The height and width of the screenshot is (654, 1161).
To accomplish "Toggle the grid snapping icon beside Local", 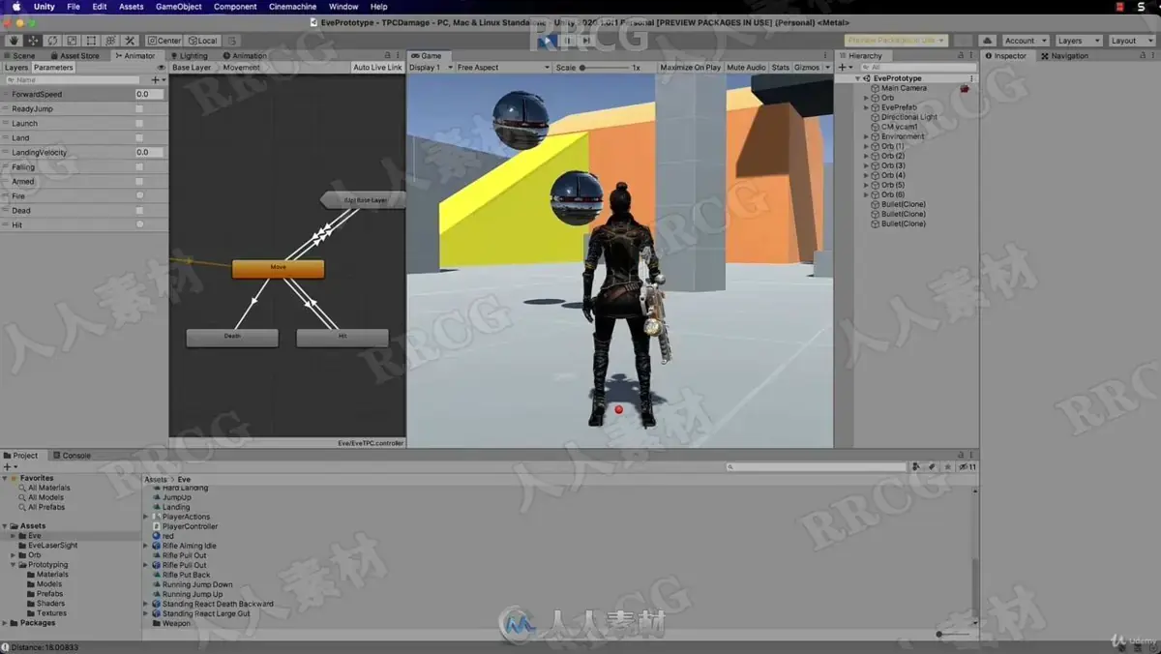I will [x=232, y=41].
